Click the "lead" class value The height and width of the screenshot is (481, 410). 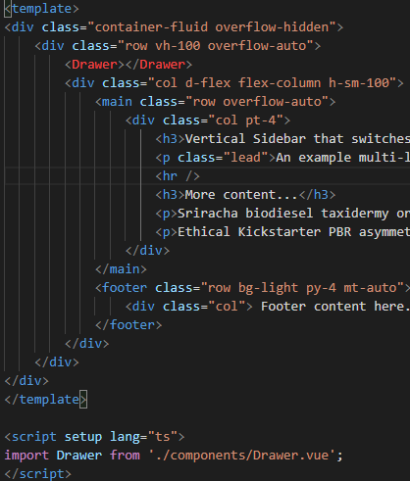coord(245,158)
